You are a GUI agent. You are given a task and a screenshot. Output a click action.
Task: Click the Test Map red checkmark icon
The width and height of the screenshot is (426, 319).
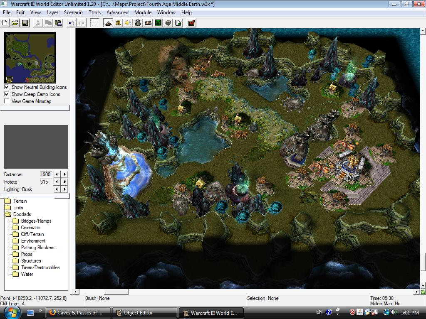click(191, 23)
